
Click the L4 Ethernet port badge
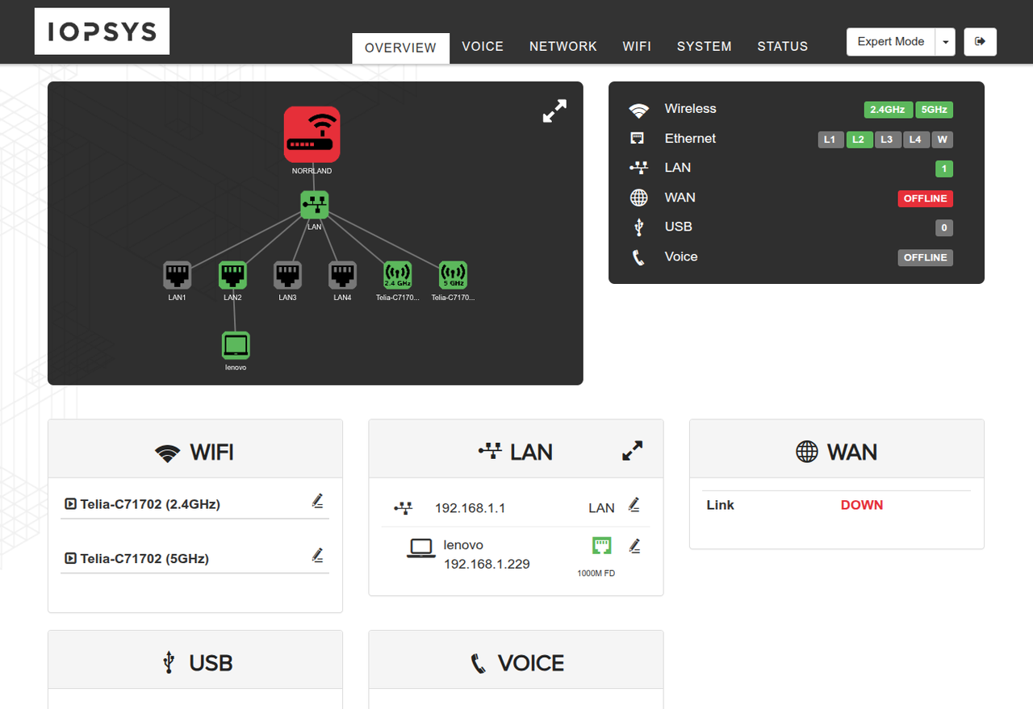point(915,140)
